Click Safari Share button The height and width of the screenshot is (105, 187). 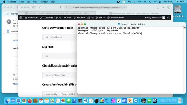pos(158,7)
